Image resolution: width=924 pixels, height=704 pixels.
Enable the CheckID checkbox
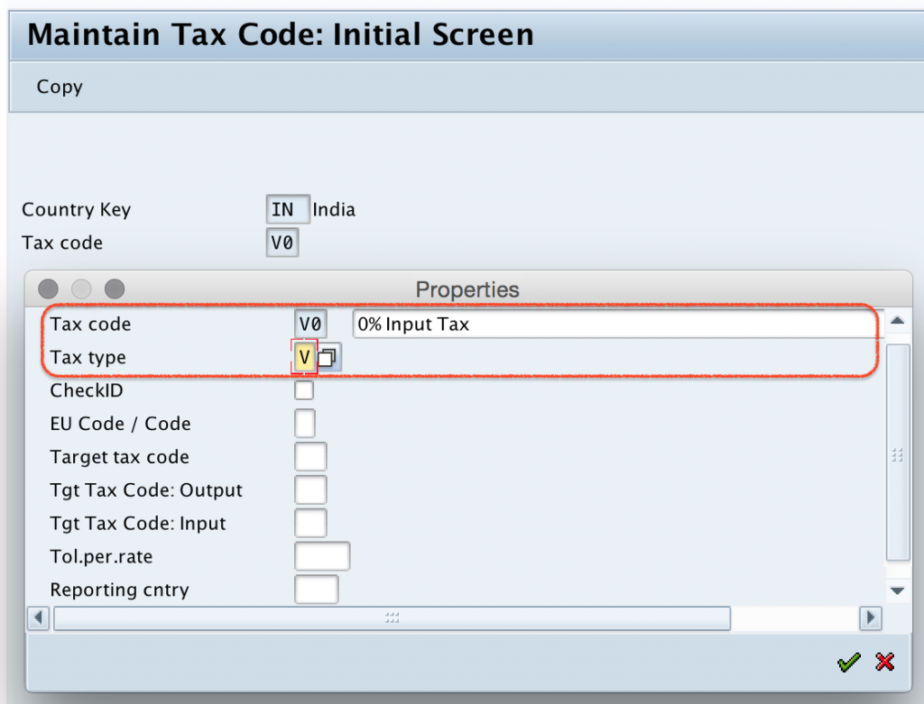[304, 389]
